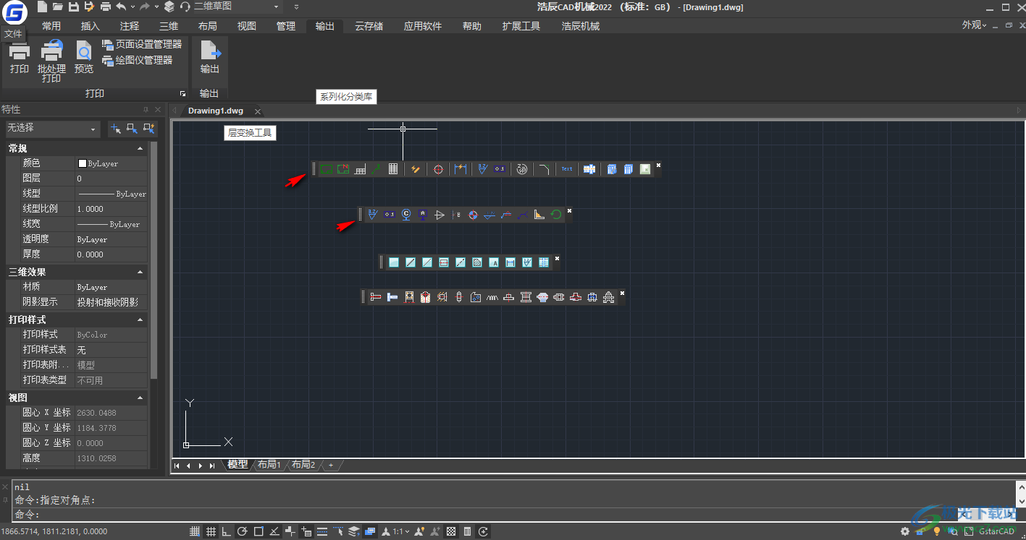Switch to the 布局1 layout tab
The width and height of the screenshot is (1026, 540).
click(x=269, y=465)
